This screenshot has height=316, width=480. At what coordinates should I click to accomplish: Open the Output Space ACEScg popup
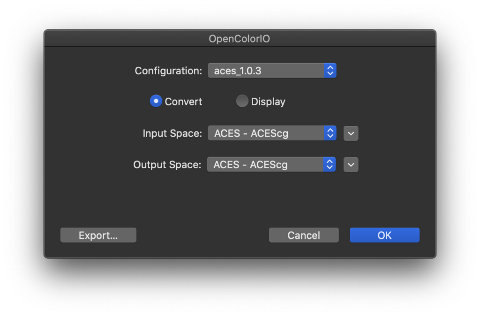[x=265, y=165]
